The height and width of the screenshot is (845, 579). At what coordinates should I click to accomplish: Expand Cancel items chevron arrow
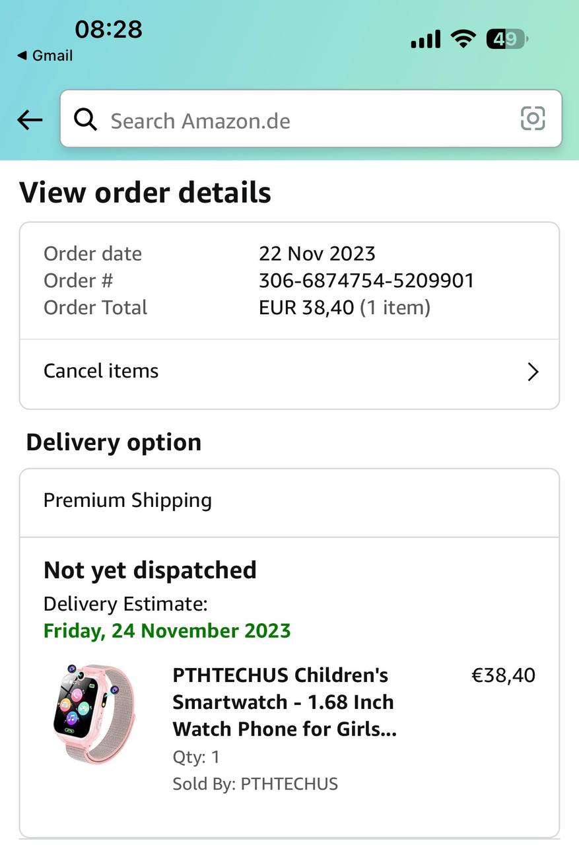[x=533, y=372]
